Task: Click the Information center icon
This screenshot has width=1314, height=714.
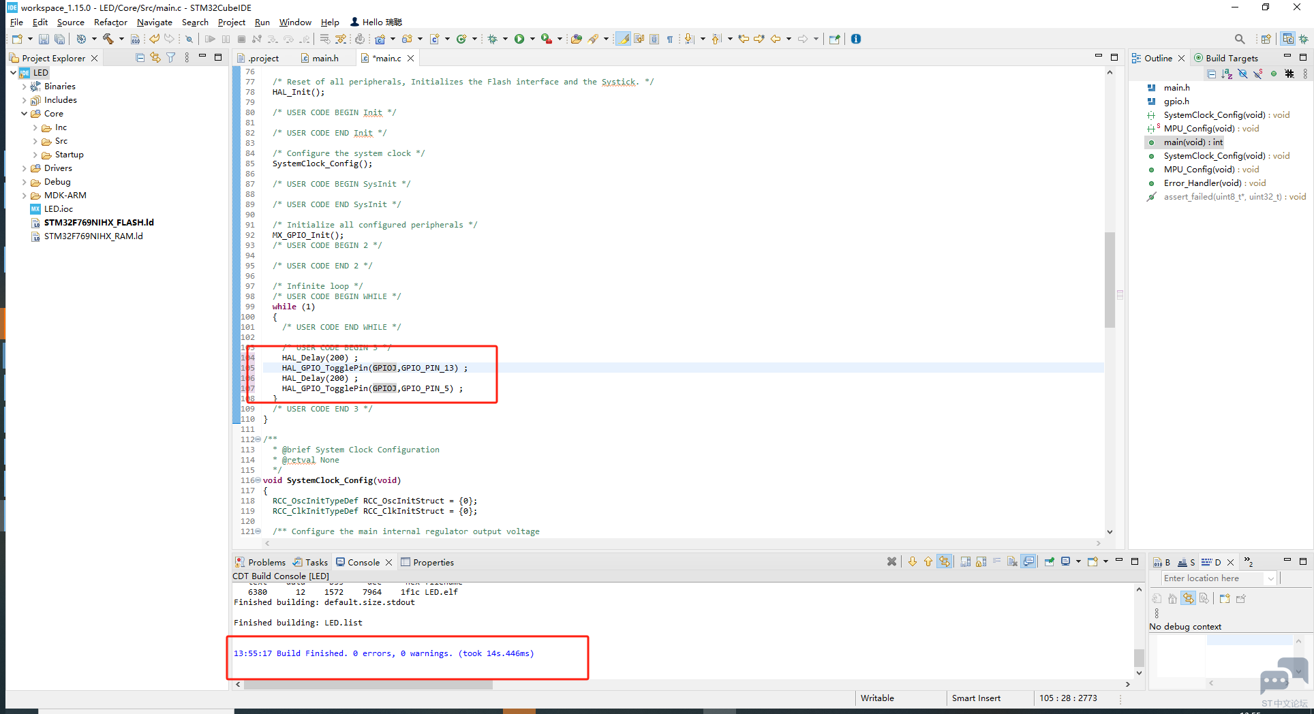Action: (x=856, y=39)
